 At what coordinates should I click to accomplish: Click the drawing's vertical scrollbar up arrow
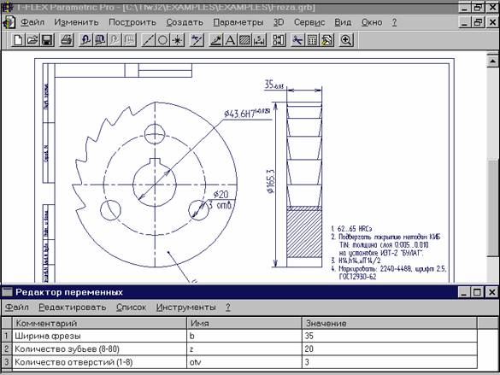(x=493, y=61)
